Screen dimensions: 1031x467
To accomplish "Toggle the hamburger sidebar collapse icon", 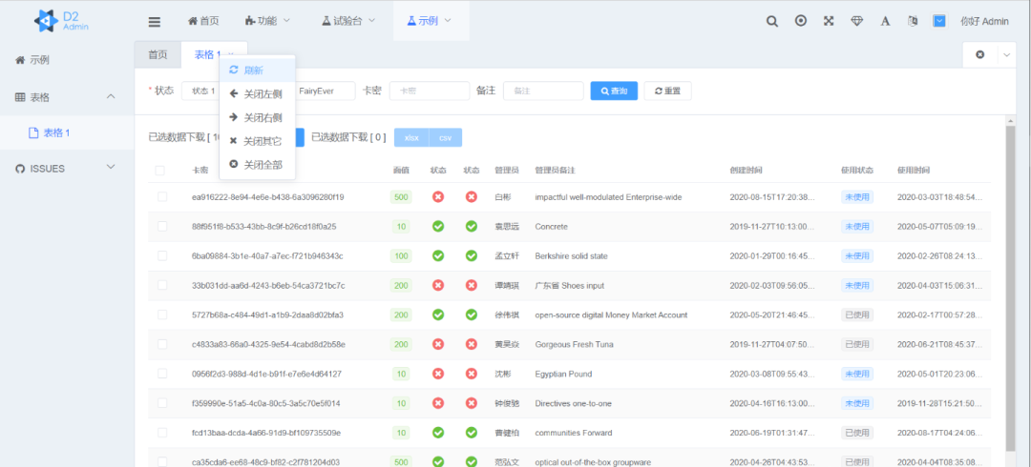I will (154, 21).
